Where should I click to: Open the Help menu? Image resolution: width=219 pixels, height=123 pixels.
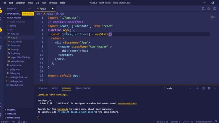[63, 3]
